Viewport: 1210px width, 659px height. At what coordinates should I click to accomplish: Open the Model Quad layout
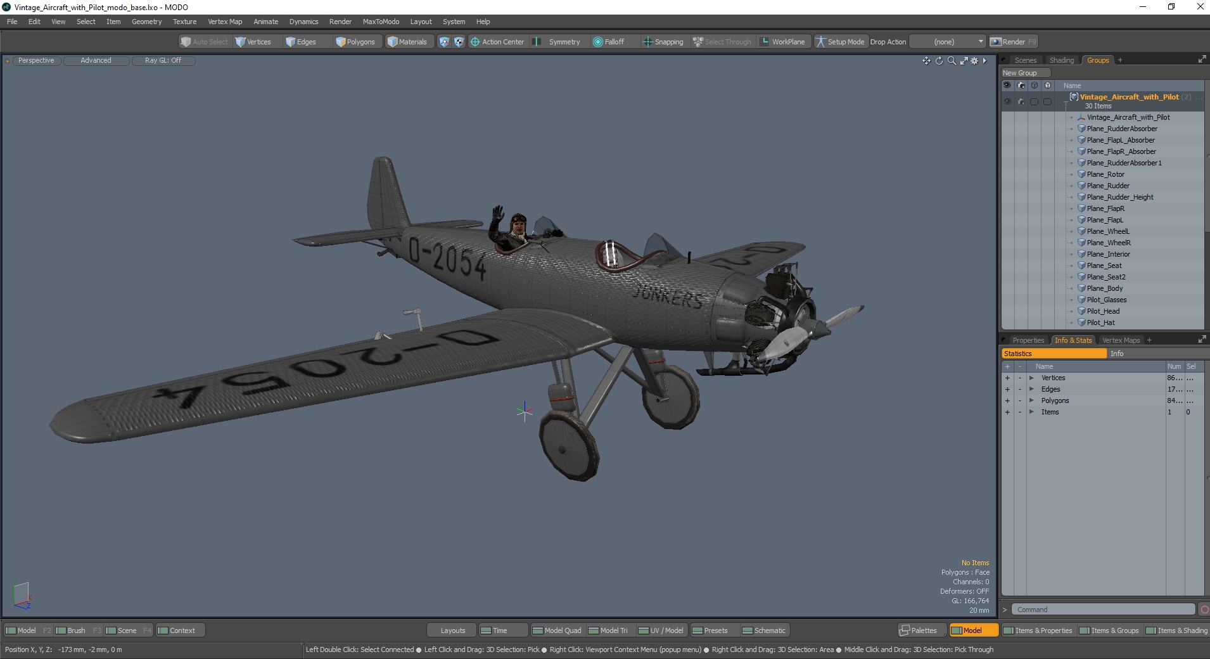[557, 630]
